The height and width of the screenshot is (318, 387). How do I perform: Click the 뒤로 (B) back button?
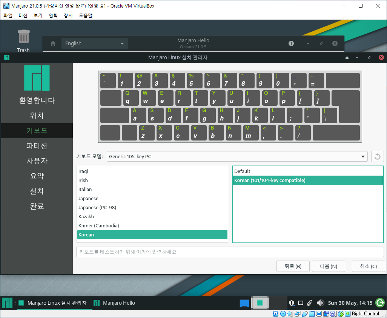click(x=293, y=266)
